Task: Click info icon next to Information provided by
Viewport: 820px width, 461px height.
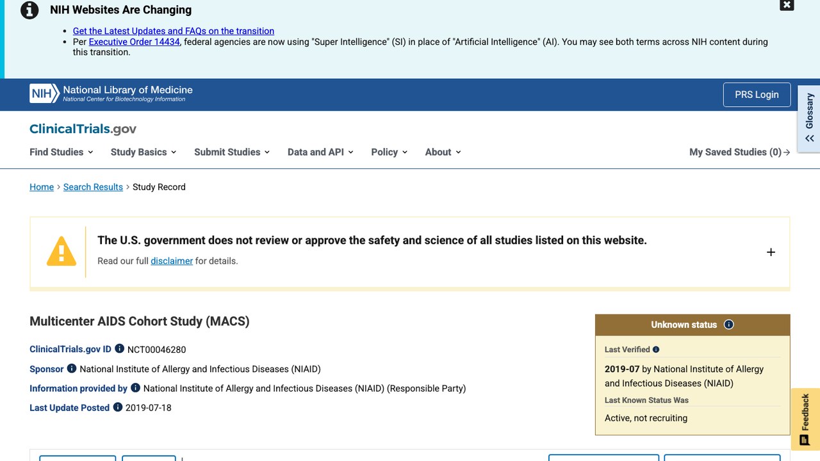Action: (135, 387)
